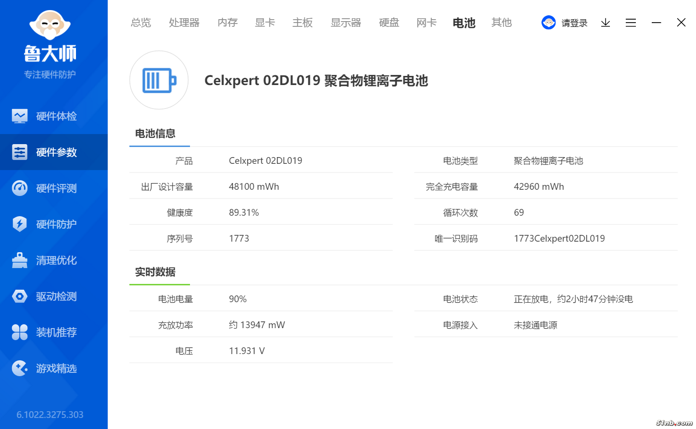This screenshot has width=696, height=429.
Task: Open 硬件体检 sidebar icon
Action: tap(20, 116)
